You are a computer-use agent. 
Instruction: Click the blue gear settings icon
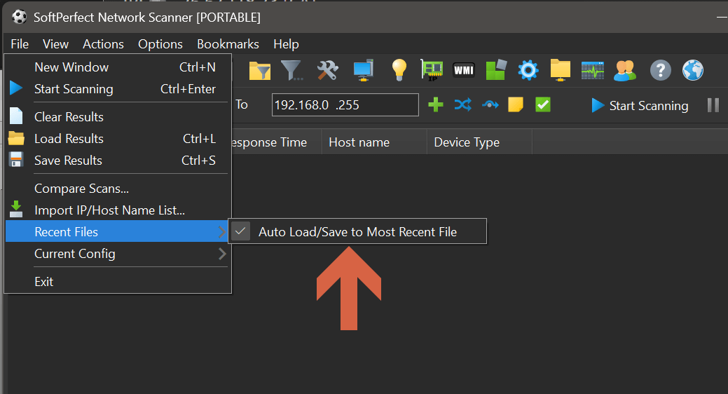tap(528, 70)
